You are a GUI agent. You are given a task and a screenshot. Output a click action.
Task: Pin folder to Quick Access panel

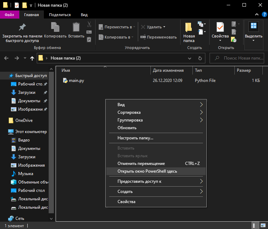point(22,33)
